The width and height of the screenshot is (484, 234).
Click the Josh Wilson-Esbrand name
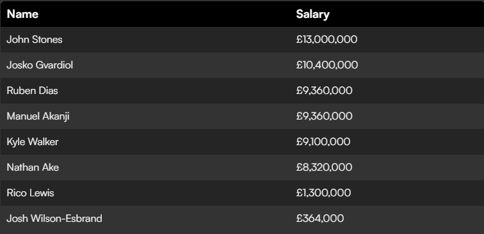(x=54, y=219)
